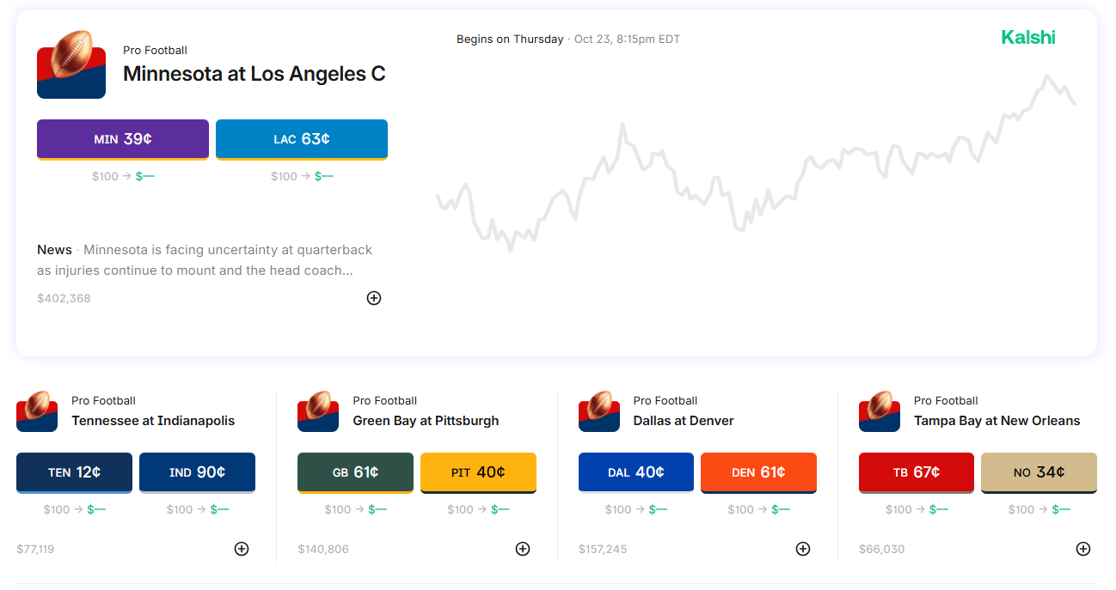This screenshot has width=1116, height=590.
Task: Open the Tampa Bay at New Orleans title
Action: point(996,421)
